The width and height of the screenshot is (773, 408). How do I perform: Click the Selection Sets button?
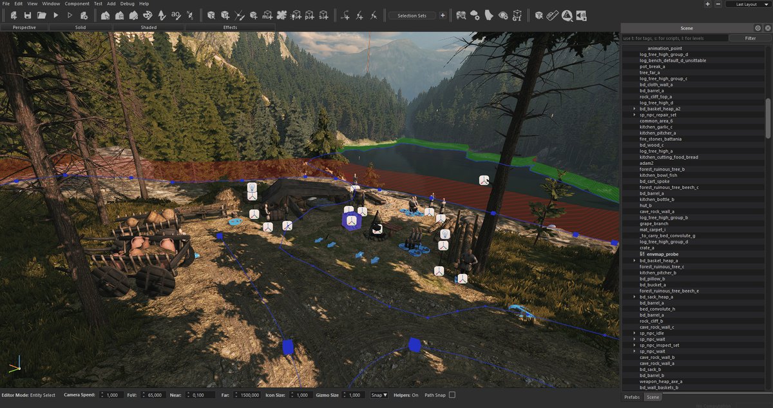click(x=412, y=15)
